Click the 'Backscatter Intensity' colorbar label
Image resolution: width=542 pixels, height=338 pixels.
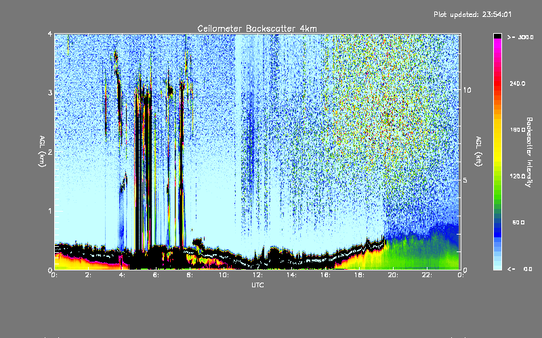[529, 152]
